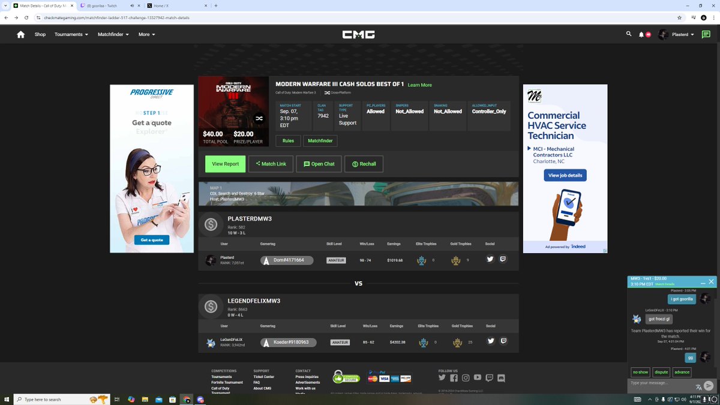The height and width of the screenshot is (405, 720).
Task: Close the MW3 1vs1 chat window
Action: point(711,281)
